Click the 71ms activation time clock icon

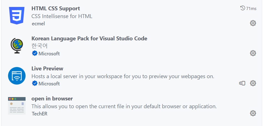pos(242,8)
